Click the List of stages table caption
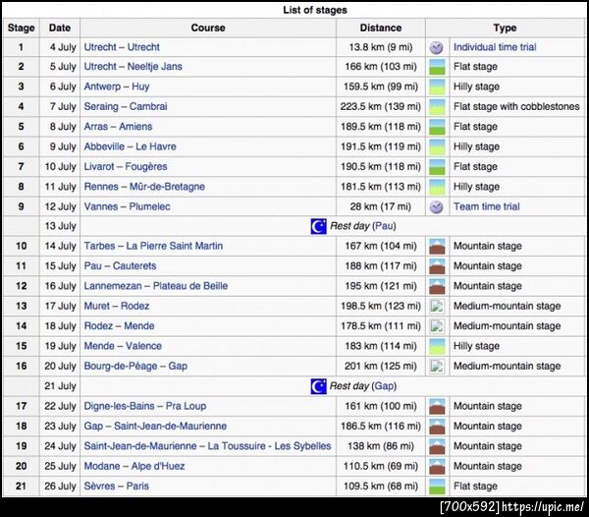Viewport: 589px width, 517px height. [315, 10]
